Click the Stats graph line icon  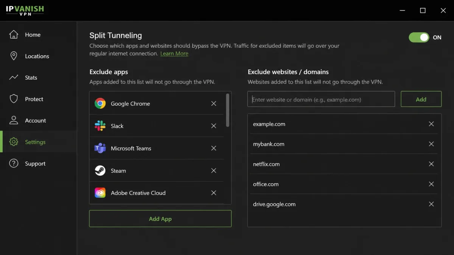click(x=14, y=77)
